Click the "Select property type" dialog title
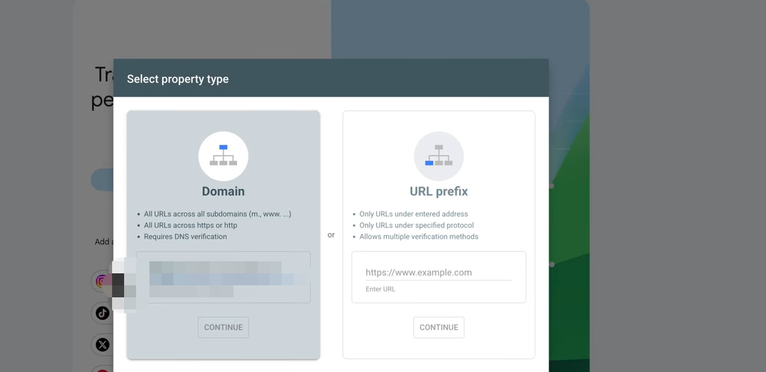 coord(177,79)
